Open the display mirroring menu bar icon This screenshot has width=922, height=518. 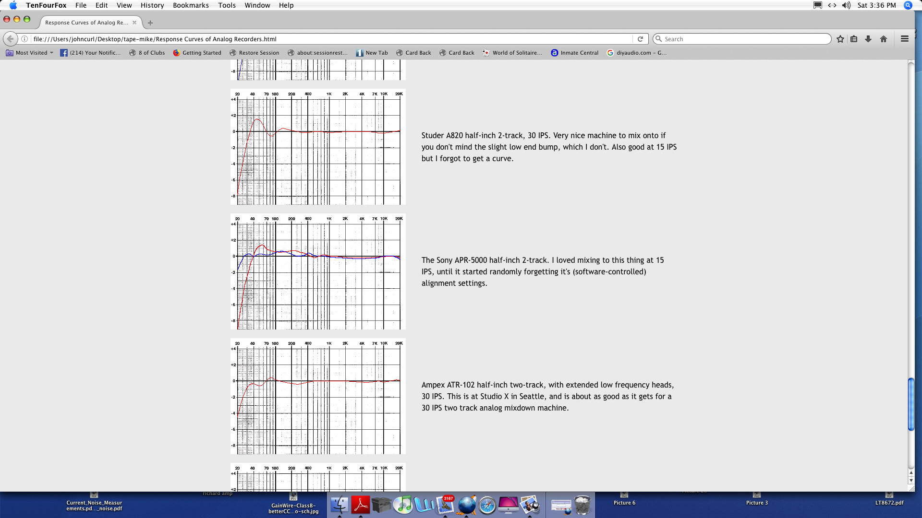pos(818,5)
